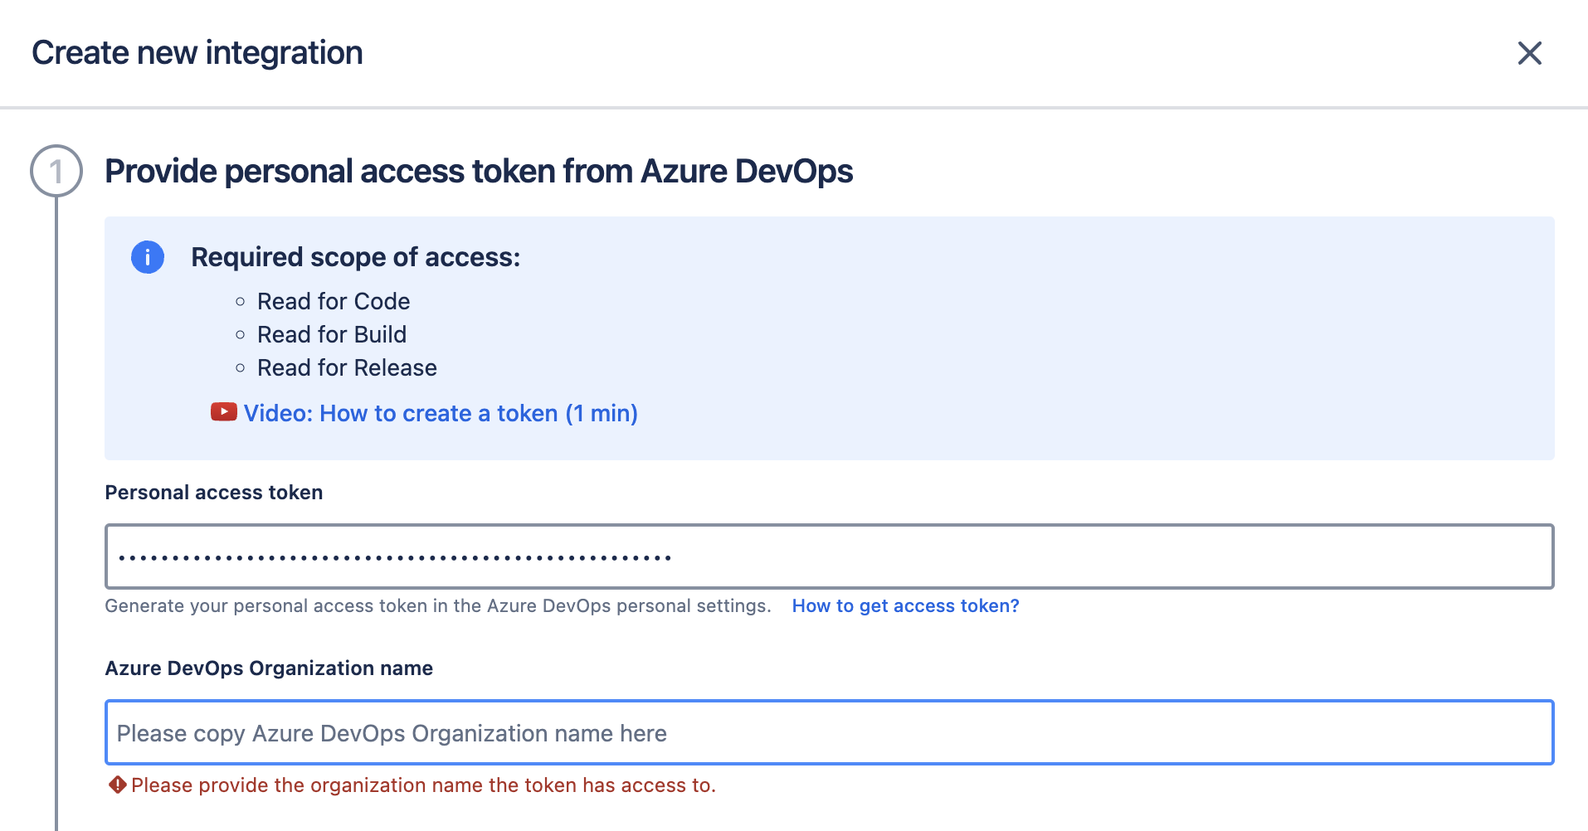Click the red YouTube play icon
The height and width of the screenshot is (831, 1588).
click(x=223, y=412)
